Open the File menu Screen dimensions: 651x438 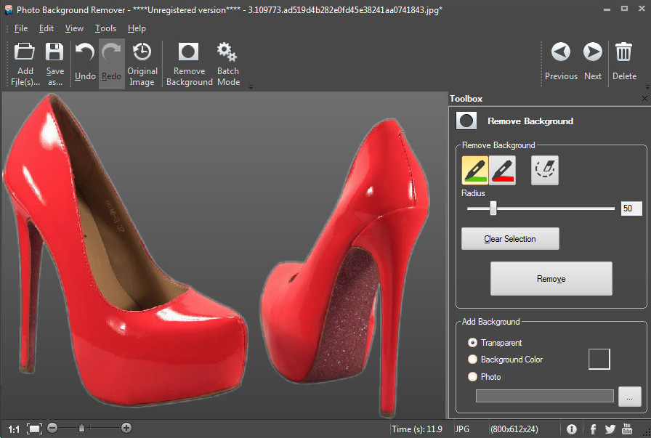click(x=20, y=28)
